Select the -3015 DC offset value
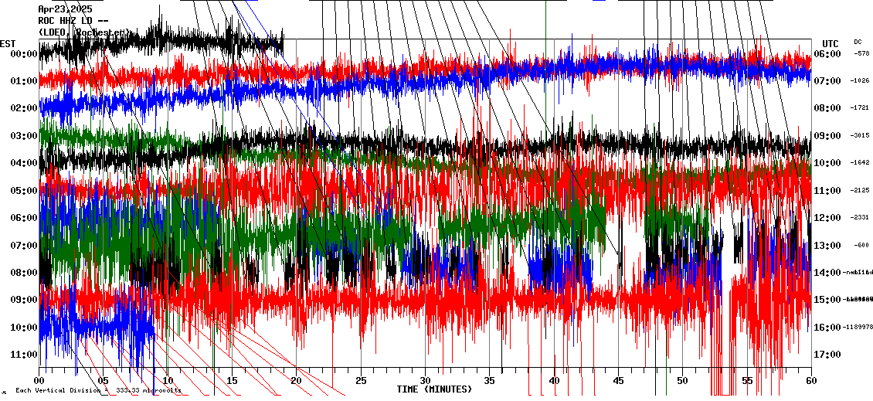The image size is (873, 401). [861, 136]
